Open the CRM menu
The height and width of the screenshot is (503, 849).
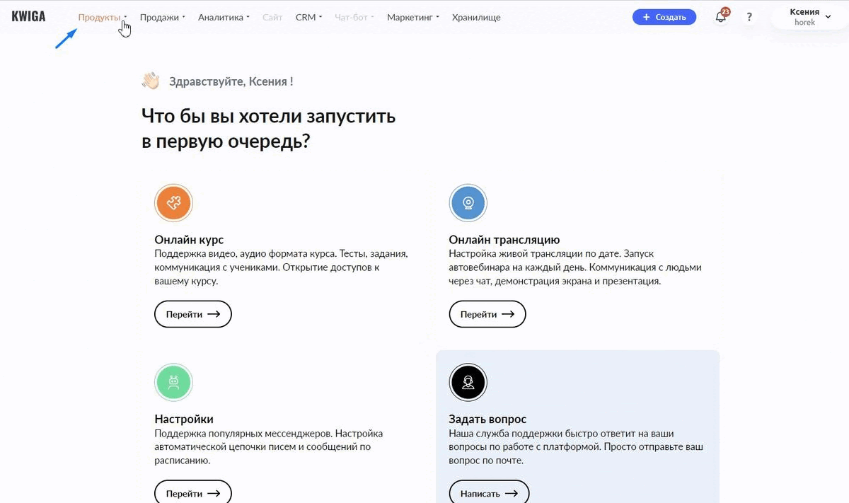308,17
